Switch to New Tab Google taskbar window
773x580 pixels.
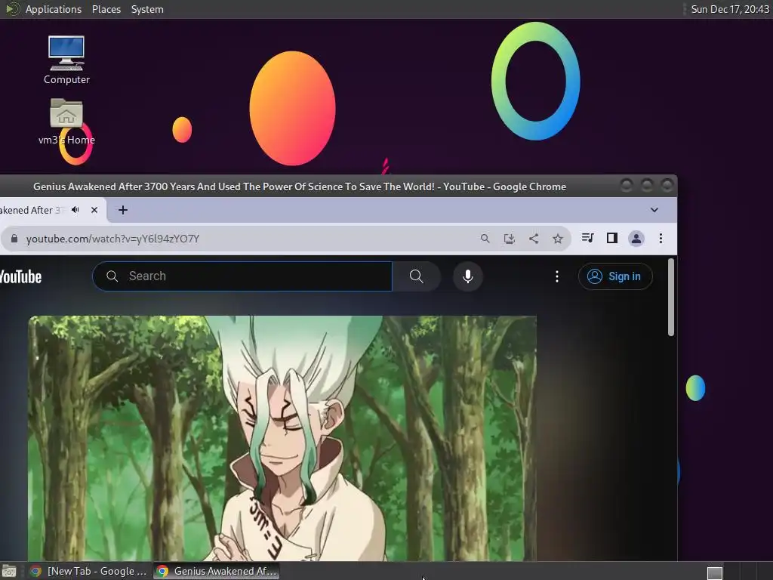[89, 571]
